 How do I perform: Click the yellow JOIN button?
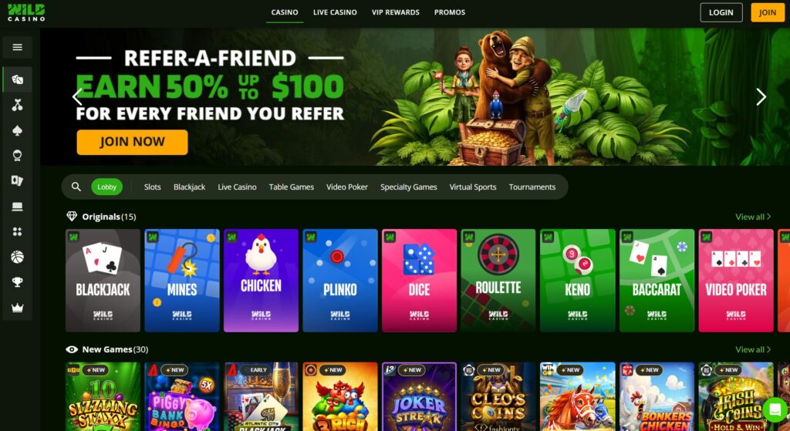pos(768,12)
